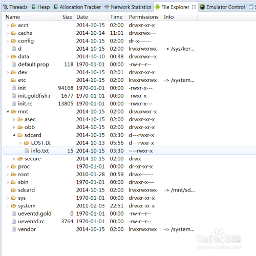Switch to the Threads tab
Screen dimensions: 256x256
15,7
